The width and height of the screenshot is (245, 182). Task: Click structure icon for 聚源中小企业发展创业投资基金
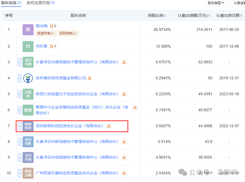pyautogui.click(x=135, y=107)
